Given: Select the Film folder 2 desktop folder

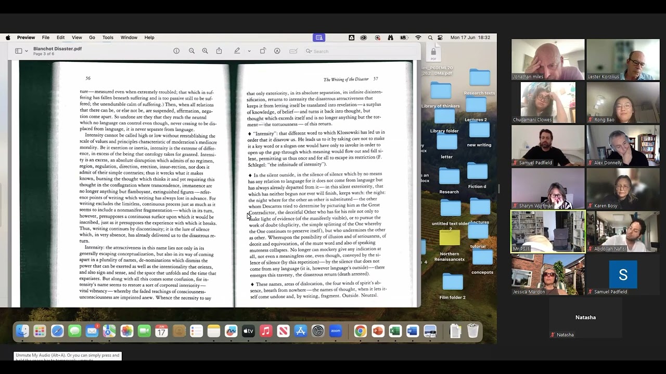Looking at the screenshot, I should 453,286.
